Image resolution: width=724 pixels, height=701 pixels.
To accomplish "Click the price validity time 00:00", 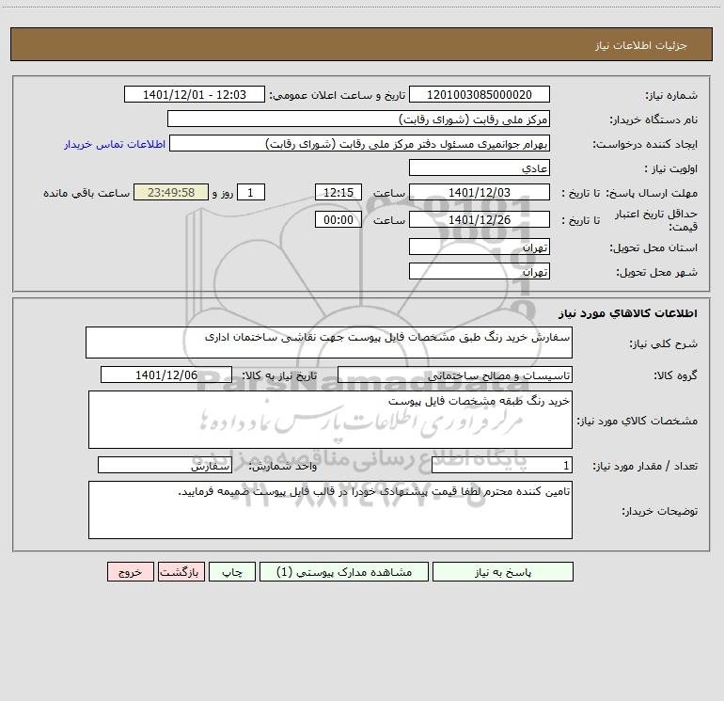I will (338, 219).
